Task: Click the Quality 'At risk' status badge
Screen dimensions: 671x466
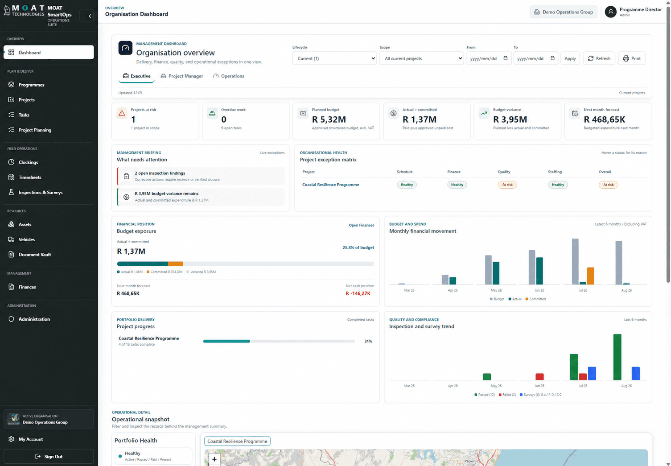Action: pyautogui.click(x=507, y=185)
